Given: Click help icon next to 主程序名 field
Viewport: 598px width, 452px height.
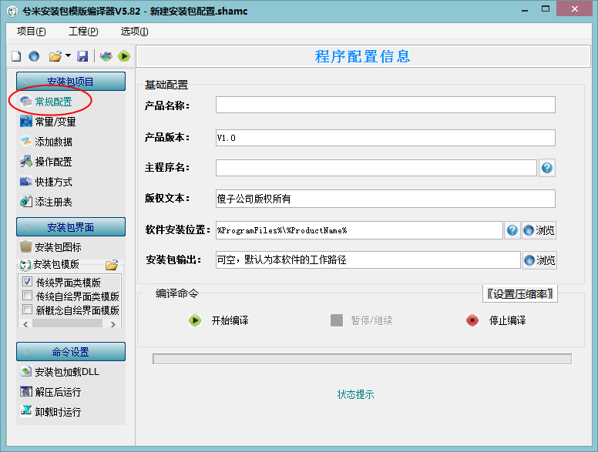Looking at the screenshot, I should [547, 168].
